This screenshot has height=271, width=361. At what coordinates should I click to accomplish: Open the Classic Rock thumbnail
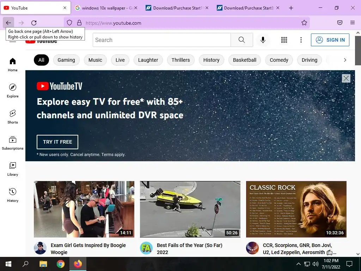tap(296, 209)
